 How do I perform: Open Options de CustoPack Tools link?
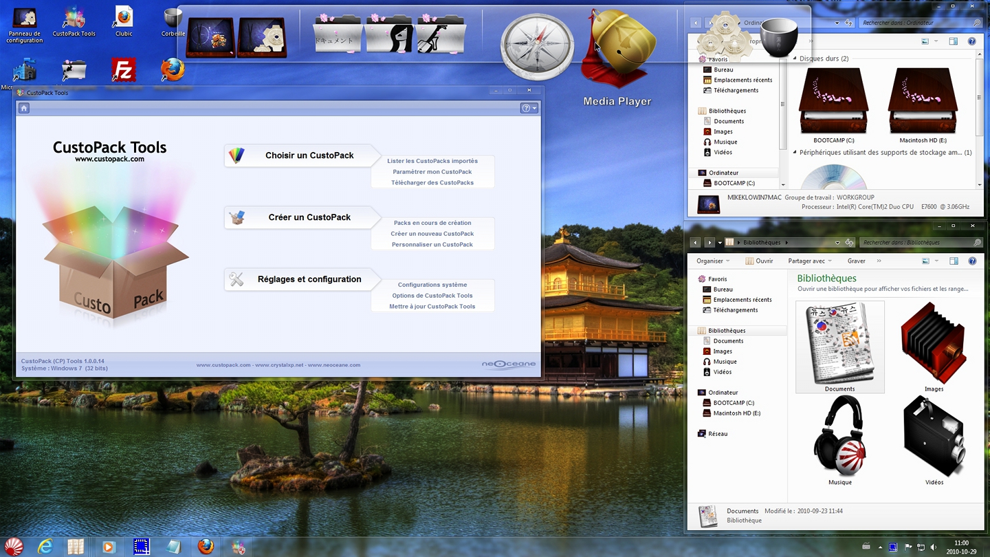(432, 296)
